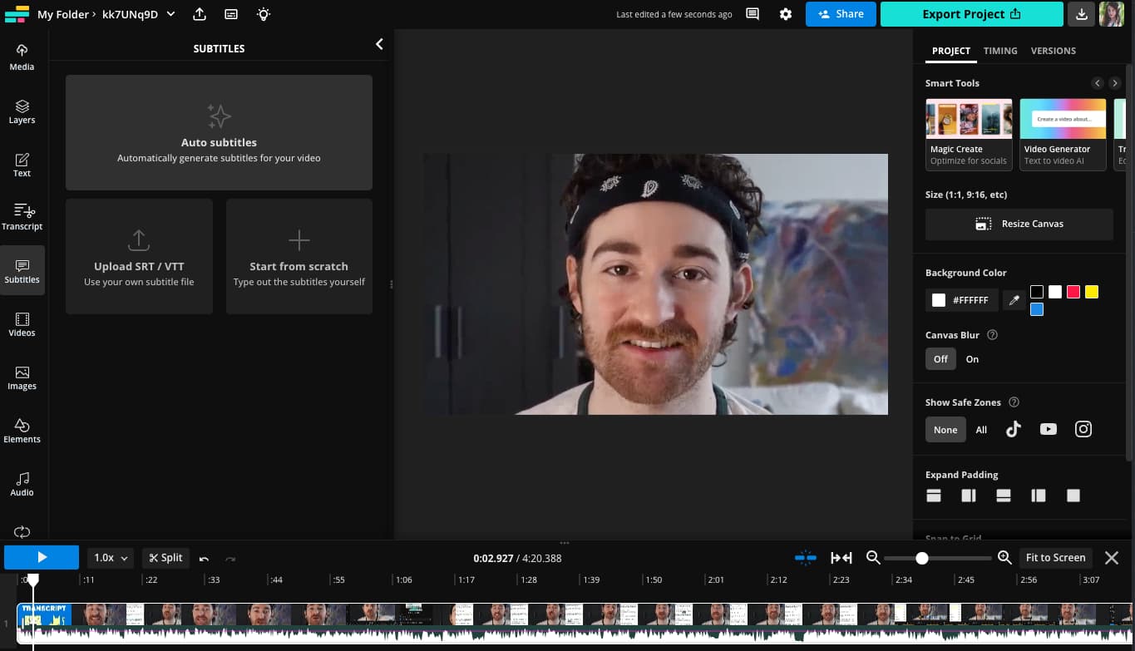Click the Kapwing logo
The width and height of the screenshot is (1135, 651).
click(17, 14)
